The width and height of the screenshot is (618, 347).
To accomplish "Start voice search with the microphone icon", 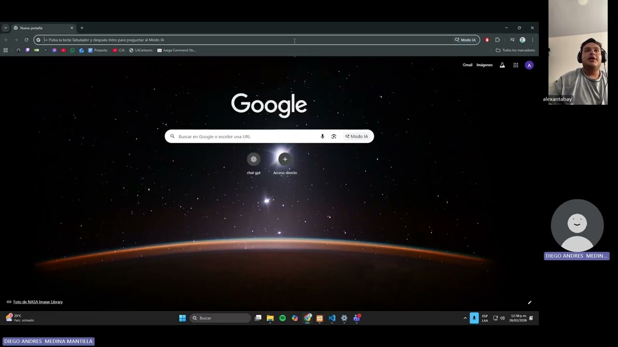I will point(323,136).
